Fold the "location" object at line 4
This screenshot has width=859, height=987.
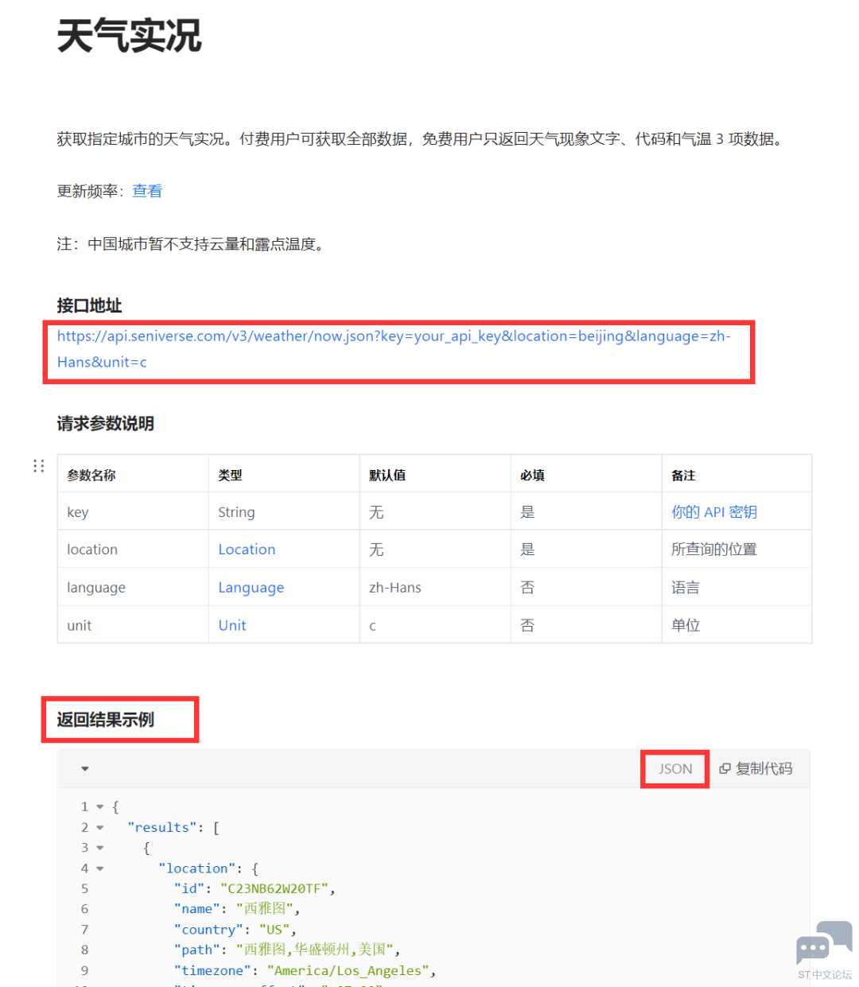coord(100,868)
